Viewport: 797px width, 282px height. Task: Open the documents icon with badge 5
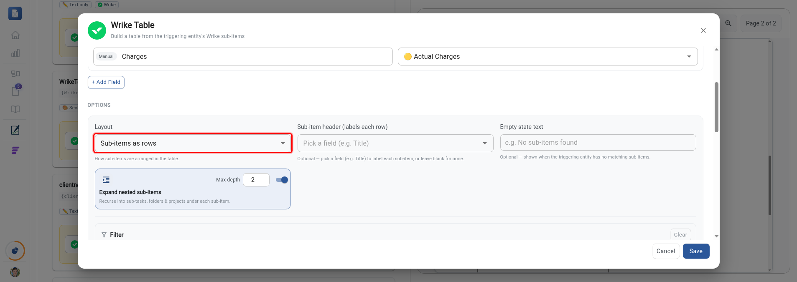(x=16, y=90)
